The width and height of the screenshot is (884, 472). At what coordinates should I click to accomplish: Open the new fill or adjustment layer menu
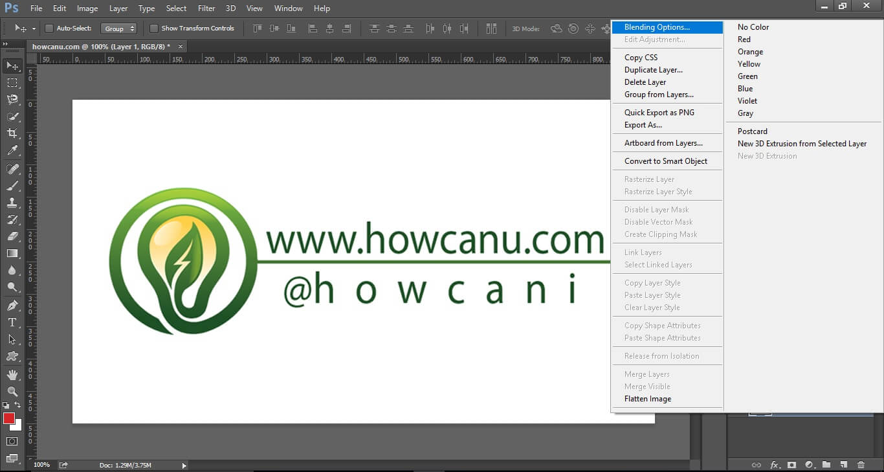pyautogui.click(x=809, y=465)
